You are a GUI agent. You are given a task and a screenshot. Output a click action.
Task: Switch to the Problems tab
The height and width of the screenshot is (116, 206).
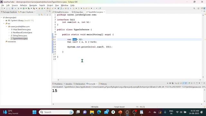(57, 84)
